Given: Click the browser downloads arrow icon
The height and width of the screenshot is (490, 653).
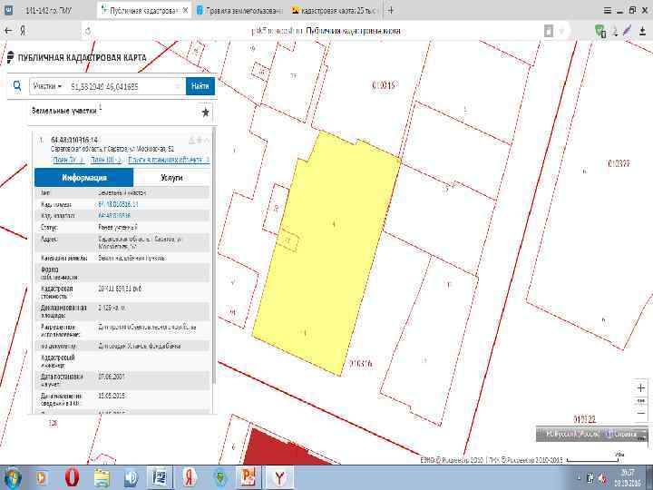Looking at the screenshot, I should click(642, 31).
